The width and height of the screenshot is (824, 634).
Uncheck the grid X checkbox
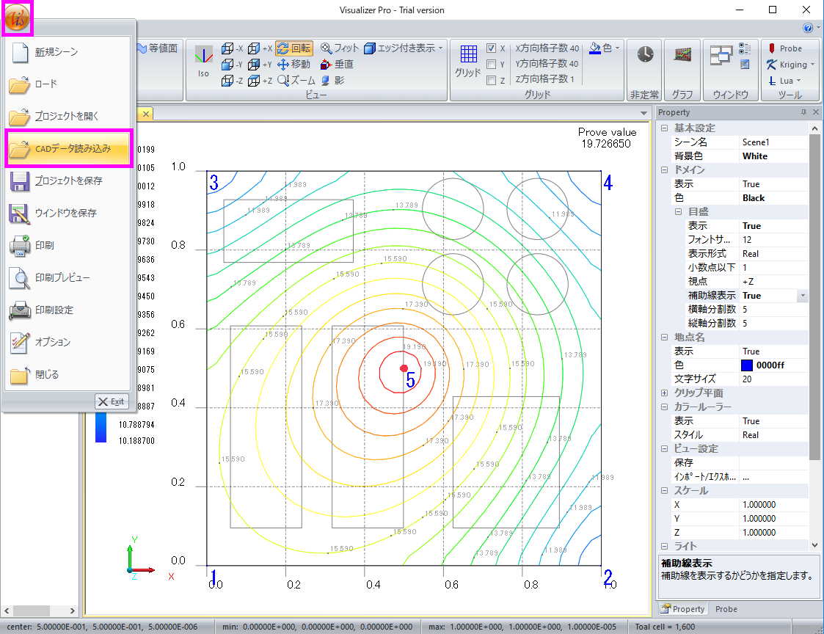coord(492,48)
